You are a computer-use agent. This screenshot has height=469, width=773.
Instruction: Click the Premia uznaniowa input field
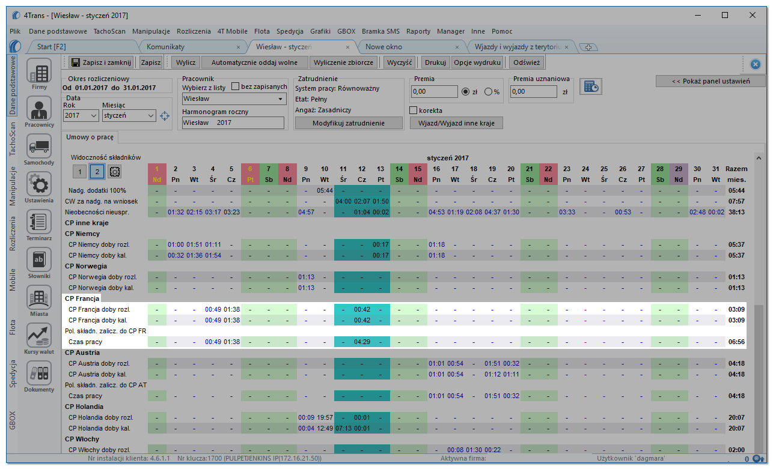pos(534,92)
